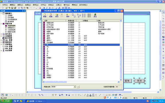Click the text color A icon in bottom toolbar
Viewport: 165px width, 103px height.
point(91,95)
